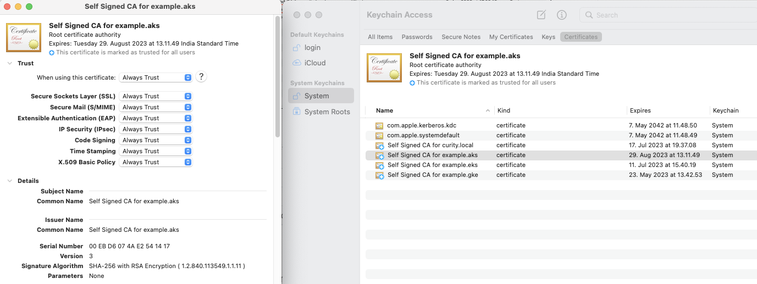Switch to the All Items tab

click(x=380, y=37)
